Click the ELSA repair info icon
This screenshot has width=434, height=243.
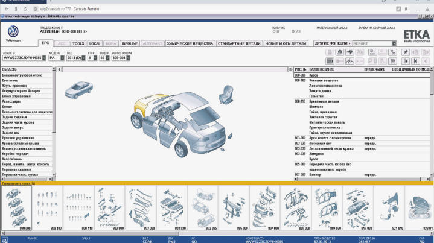372,52
